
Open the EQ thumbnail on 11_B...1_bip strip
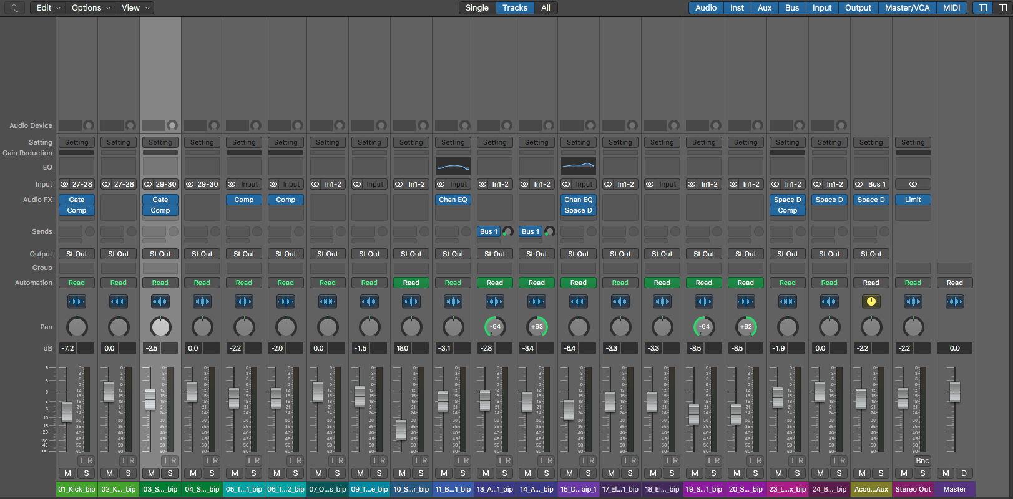453,167
